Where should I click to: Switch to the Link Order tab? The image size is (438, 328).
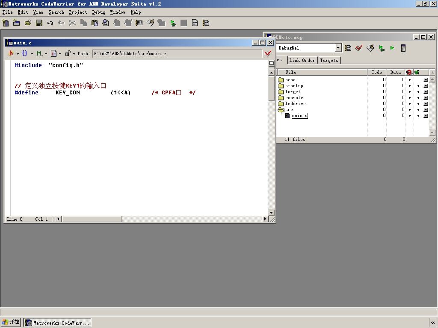pyautogui.click(x=302, y=60)
